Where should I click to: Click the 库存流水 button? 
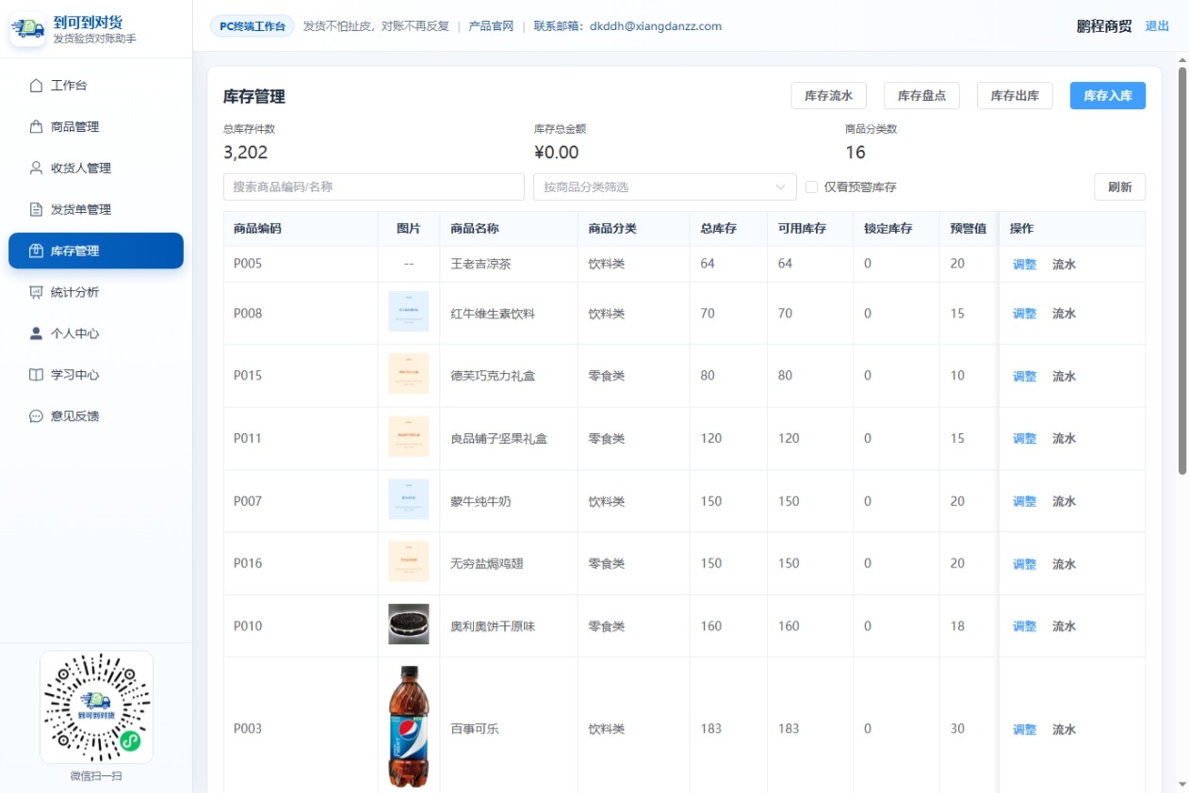coord(828,96)
